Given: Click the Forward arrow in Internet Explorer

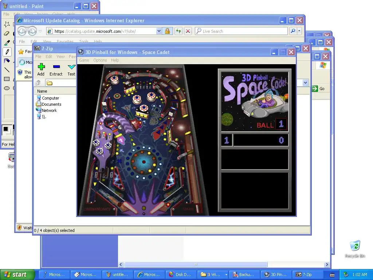Looking at the screenshot, I should point(32,31).
